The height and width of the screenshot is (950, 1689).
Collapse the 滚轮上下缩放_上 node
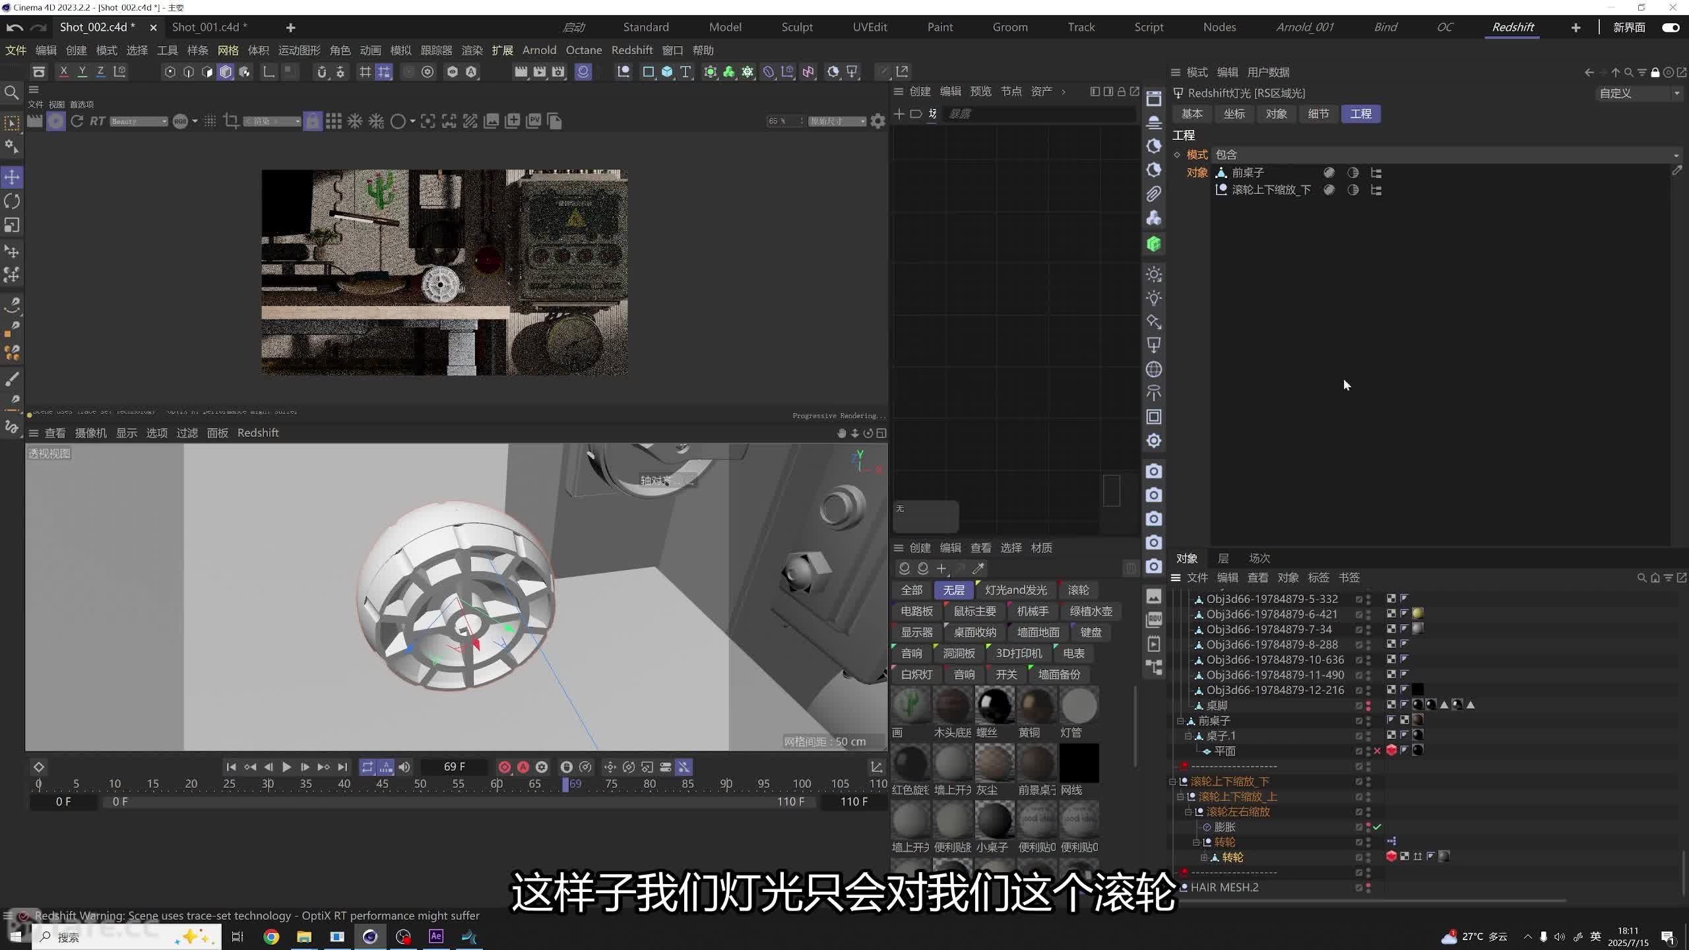(x=1180, y=797)
